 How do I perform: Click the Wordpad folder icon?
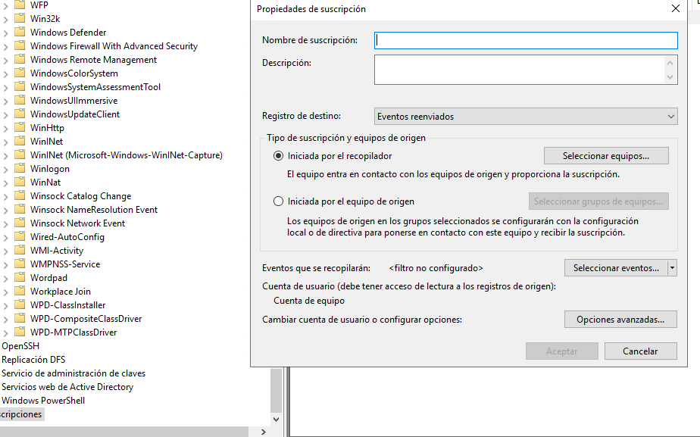pyautogui.click(x=20, y=278)
